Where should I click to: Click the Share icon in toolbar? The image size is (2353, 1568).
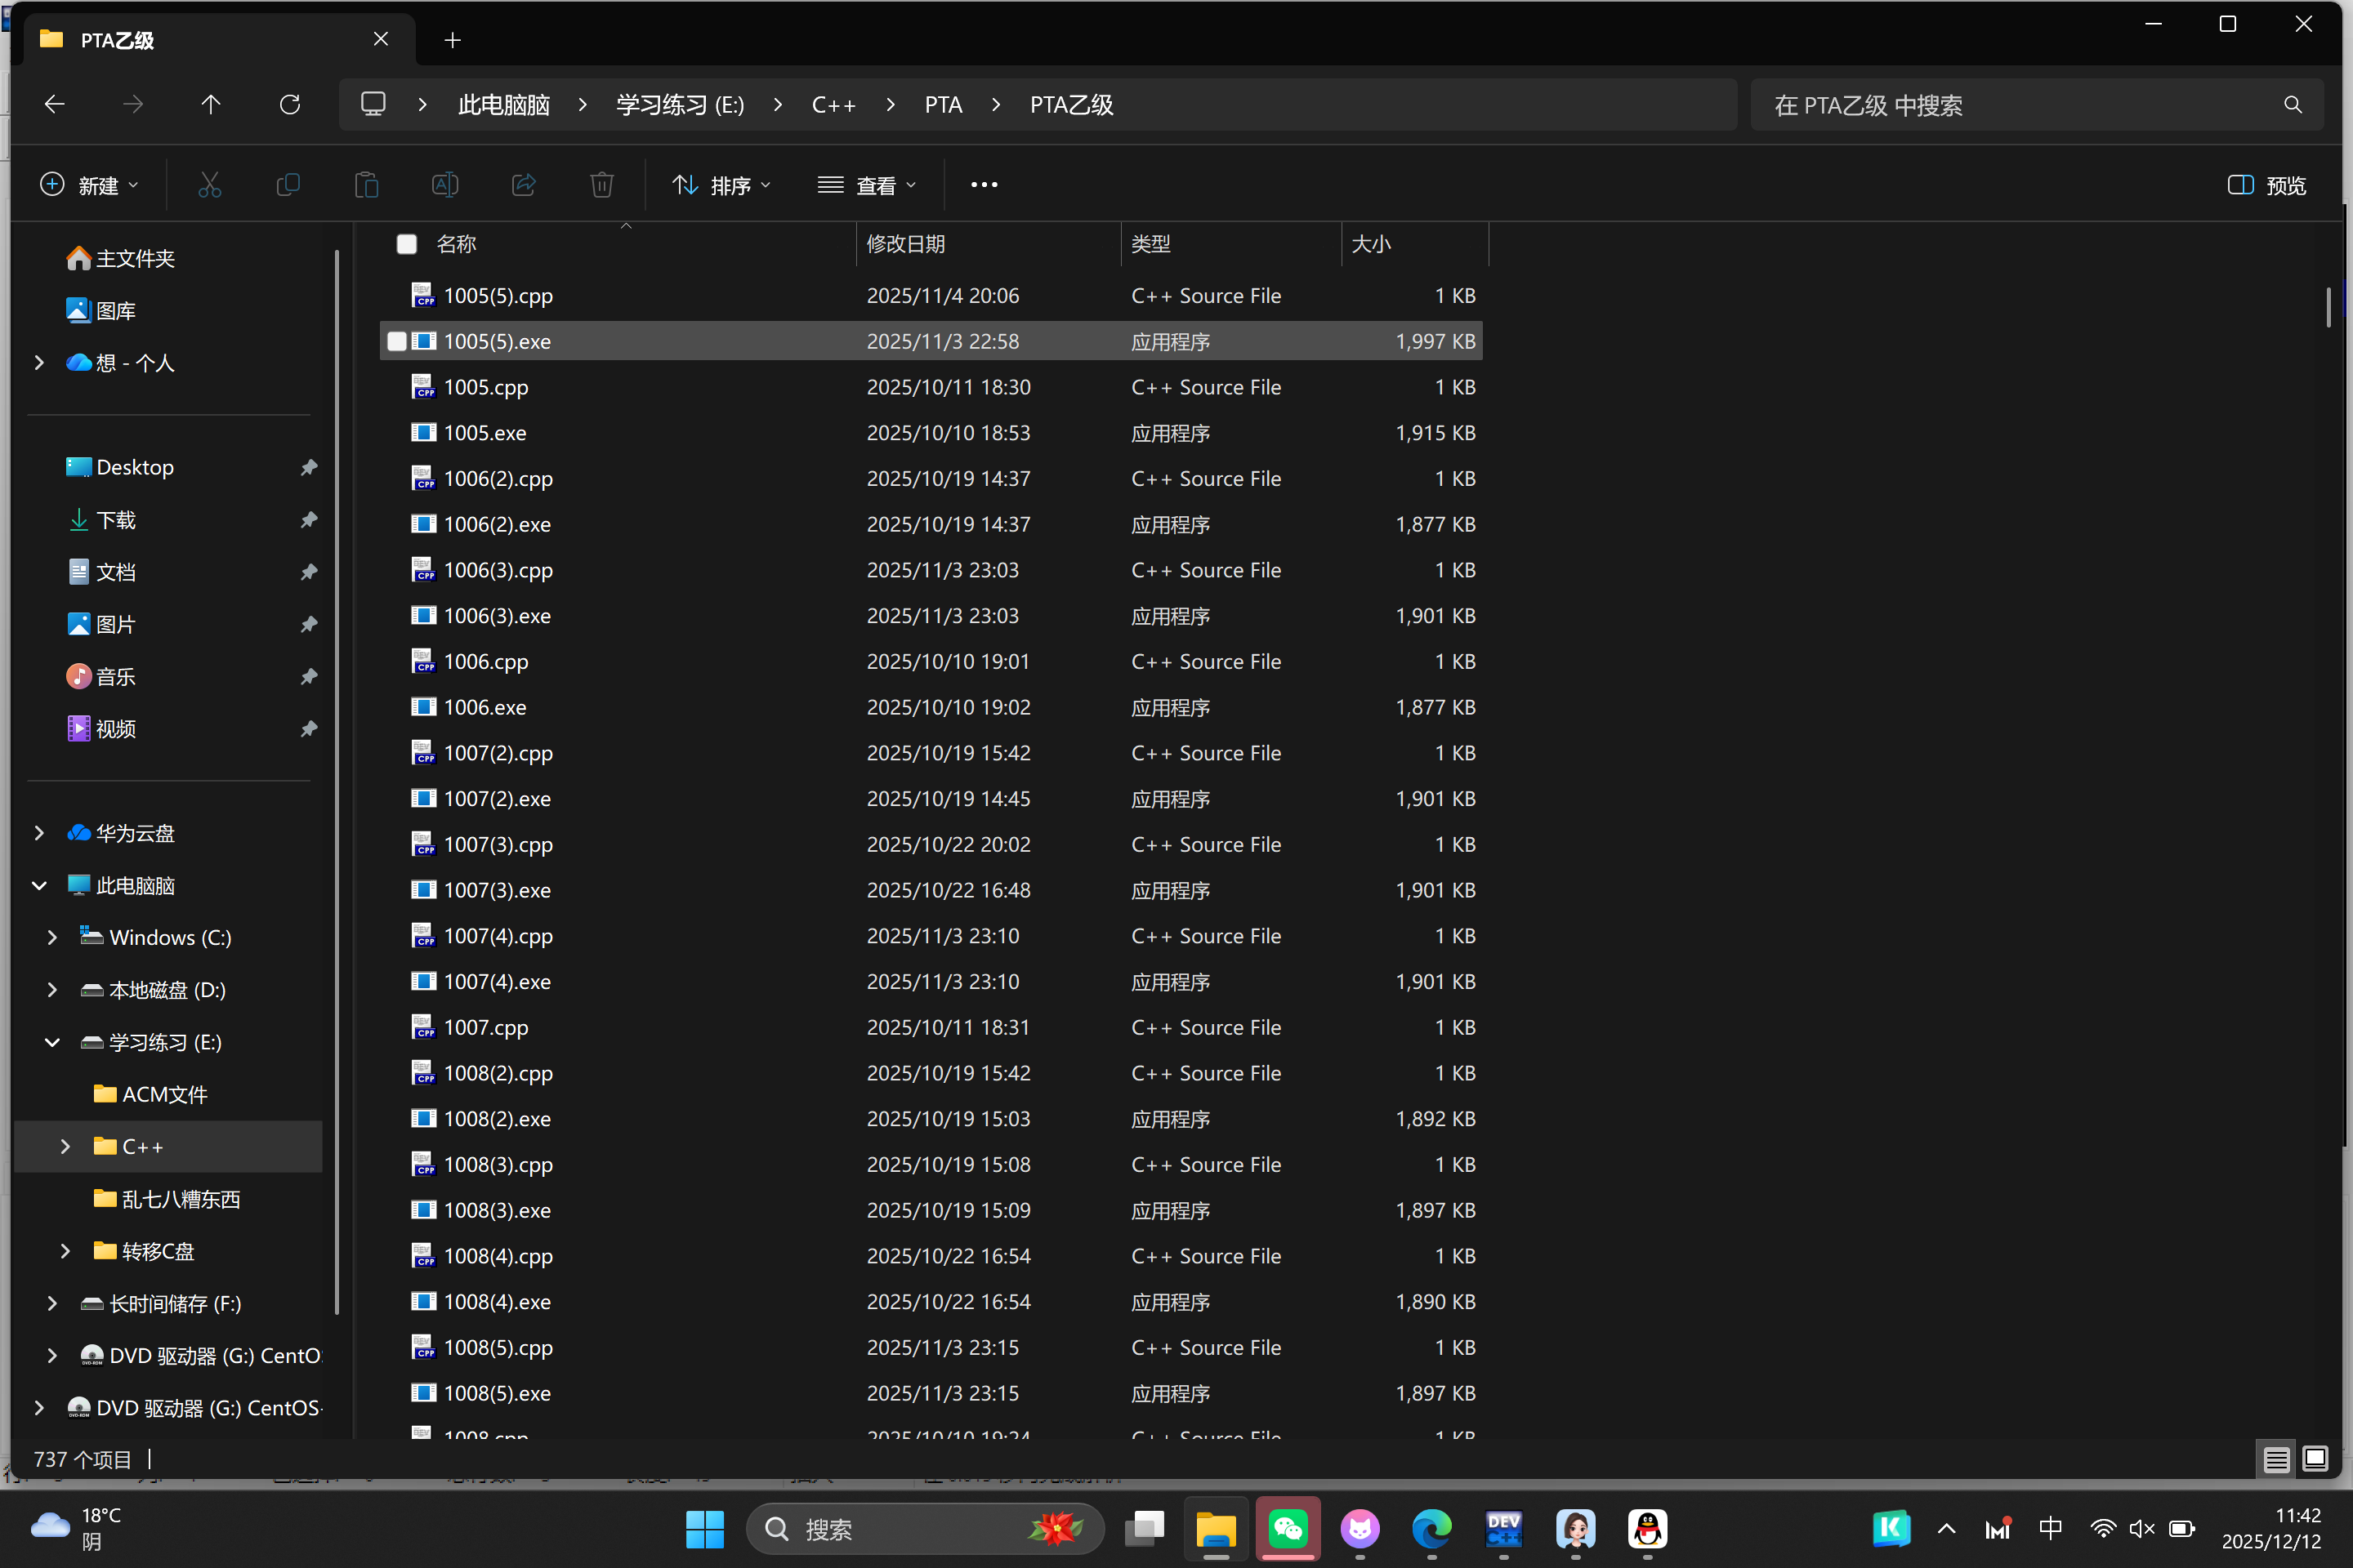(x=523, y=185)
